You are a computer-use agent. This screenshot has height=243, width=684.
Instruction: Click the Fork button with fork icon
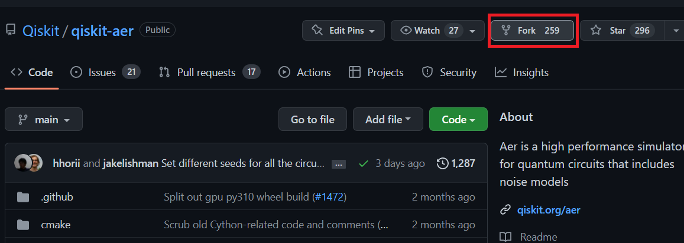[x=532, y=31]
